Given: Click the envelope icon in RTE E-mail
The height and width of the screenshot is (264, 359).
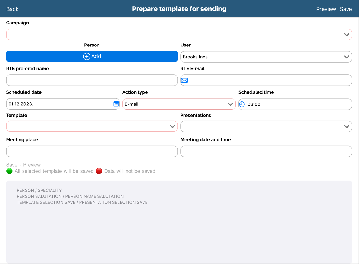Looking at the screenshot, I should [x=184, y=80].
